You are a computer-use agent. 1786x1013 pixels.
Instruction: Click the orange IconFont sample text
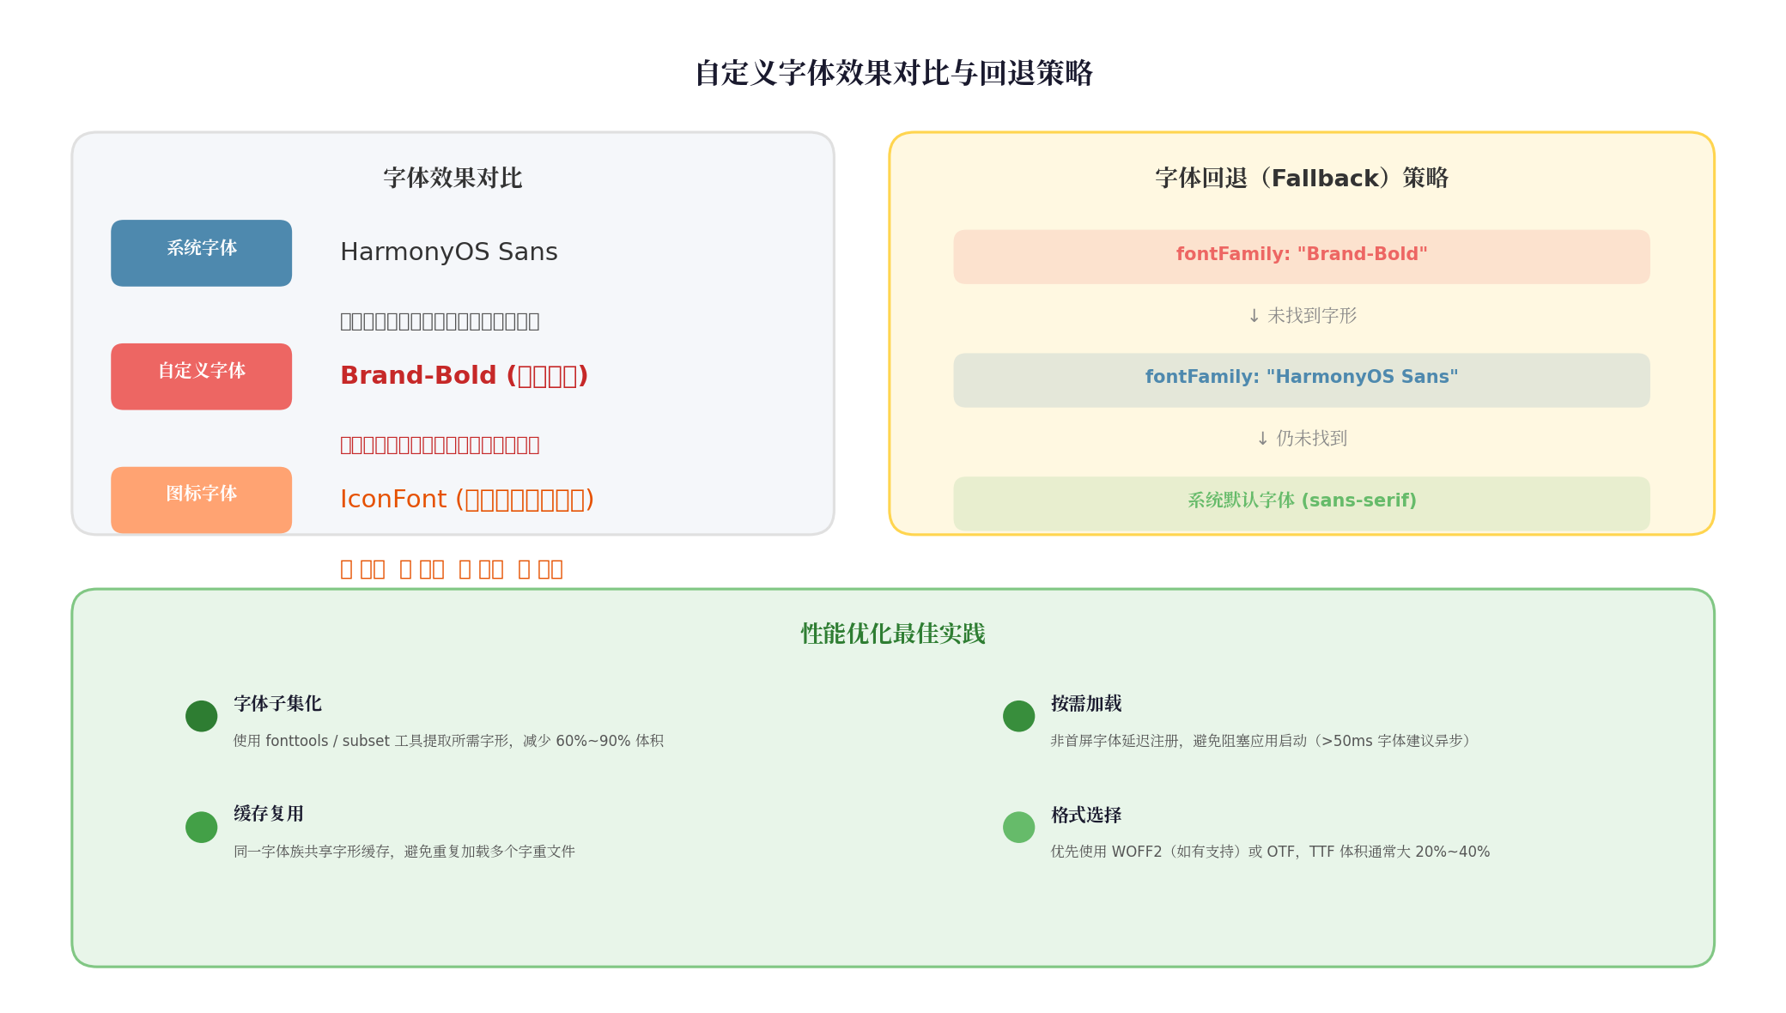467,499
